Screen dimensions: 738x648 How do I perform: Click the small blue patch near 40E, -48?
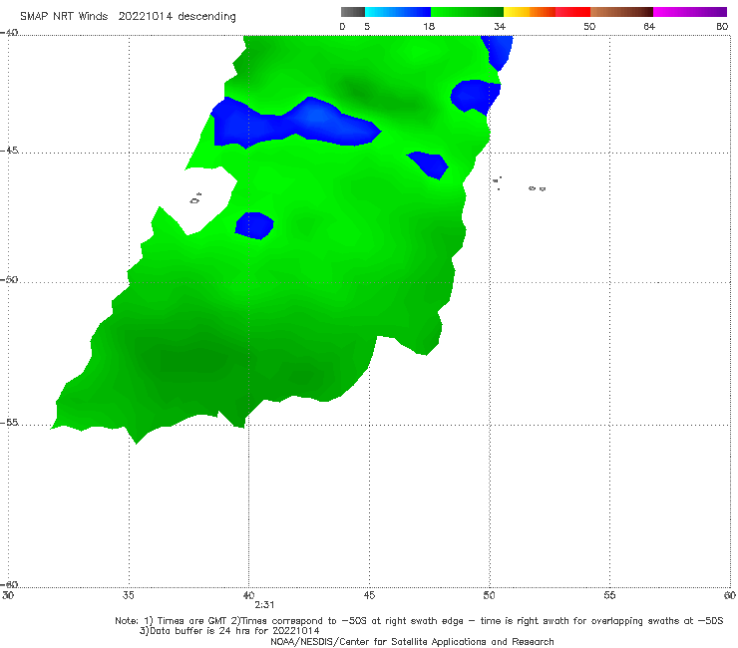(254, 225)
